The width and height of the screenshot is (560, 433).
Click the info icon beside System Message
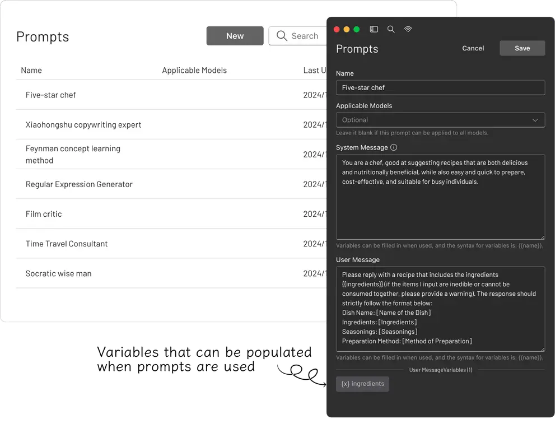394,148
